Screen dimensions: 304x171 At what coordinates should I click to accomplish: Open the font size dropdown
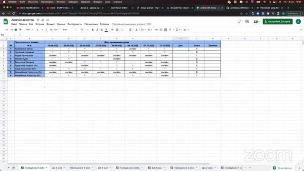85,30
